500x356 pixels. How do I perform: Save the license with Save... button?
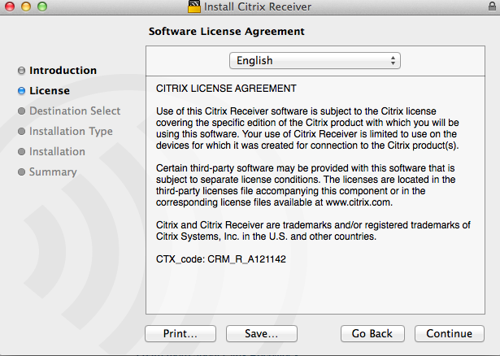tap(261, 333)
